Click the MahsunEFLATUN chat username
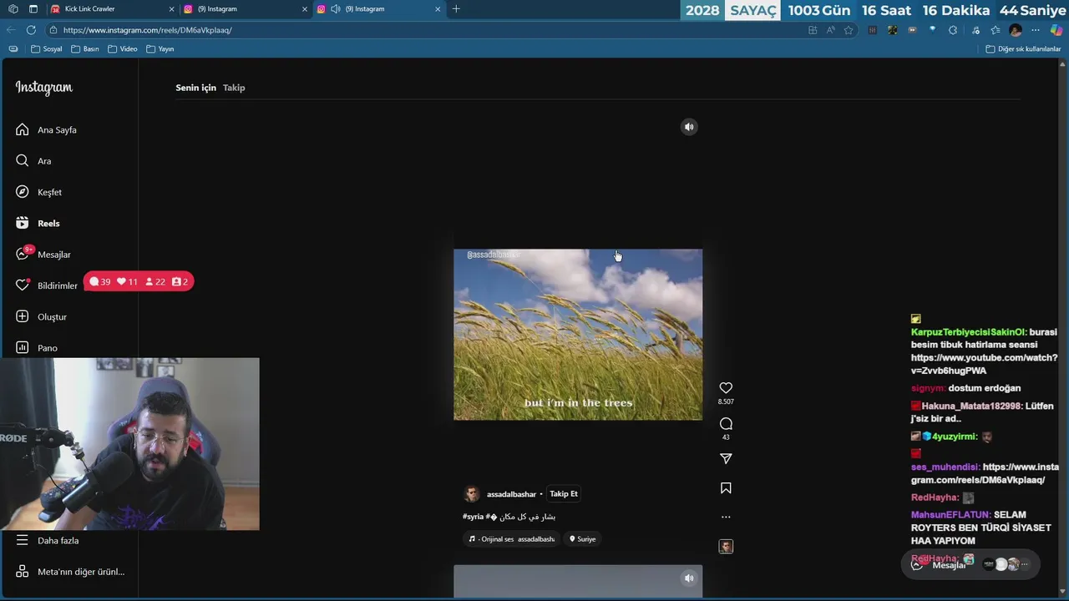This screenshot has width=1069, height=601. (951, 515)
